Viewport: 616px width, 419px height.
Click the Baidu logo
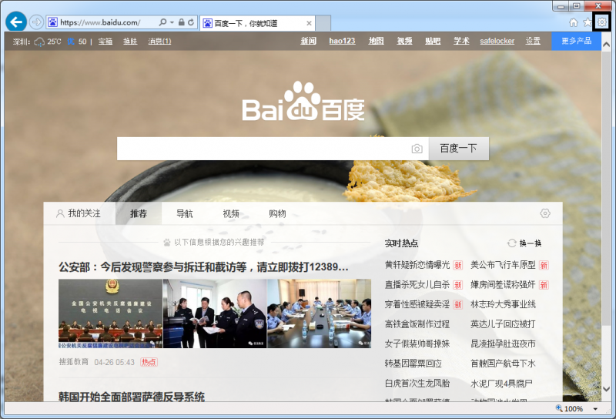[303, 102]
